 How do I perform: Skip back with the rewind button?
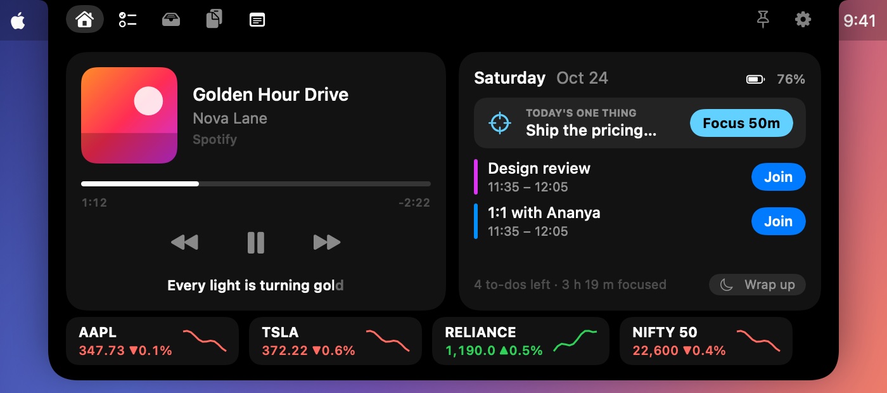(x=184, y=242)
